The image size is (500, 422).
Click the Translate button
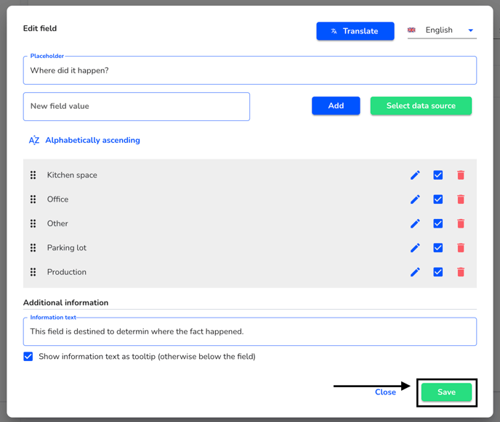tap(355, 31)
